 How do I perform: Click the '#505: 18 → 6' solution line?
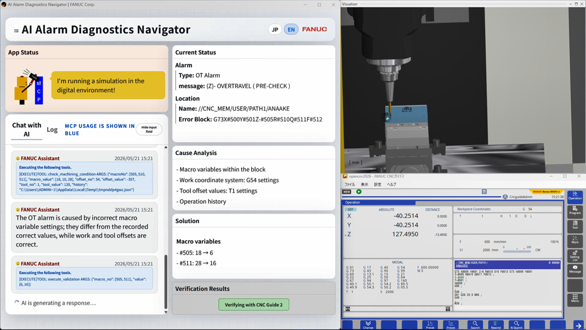(195, 253)
